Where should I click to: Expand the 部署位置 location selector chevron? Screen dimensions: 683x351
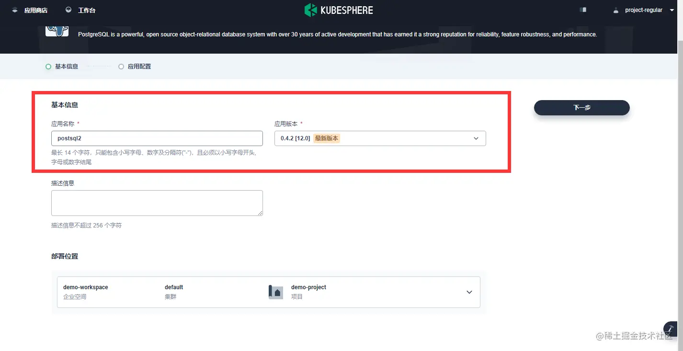point(469,292)
